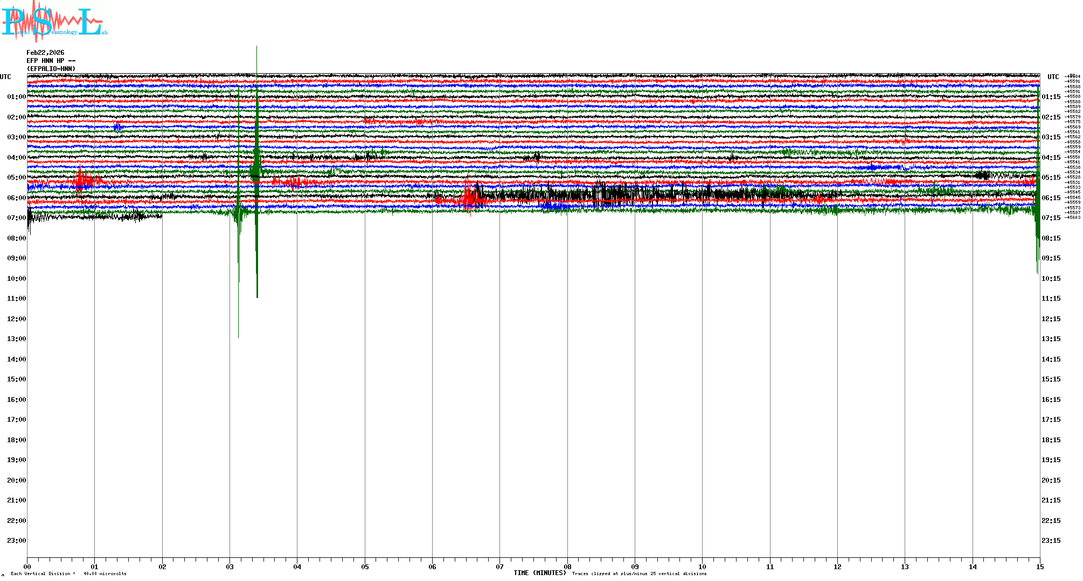Click the 23:00 left hour label
1083x581 pixels.
[x=16, y=541]
